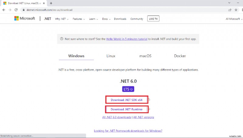Viewport: 243px width, 138px height.
Task: Open the tab search chevron
Action: (x=229, y=3)
